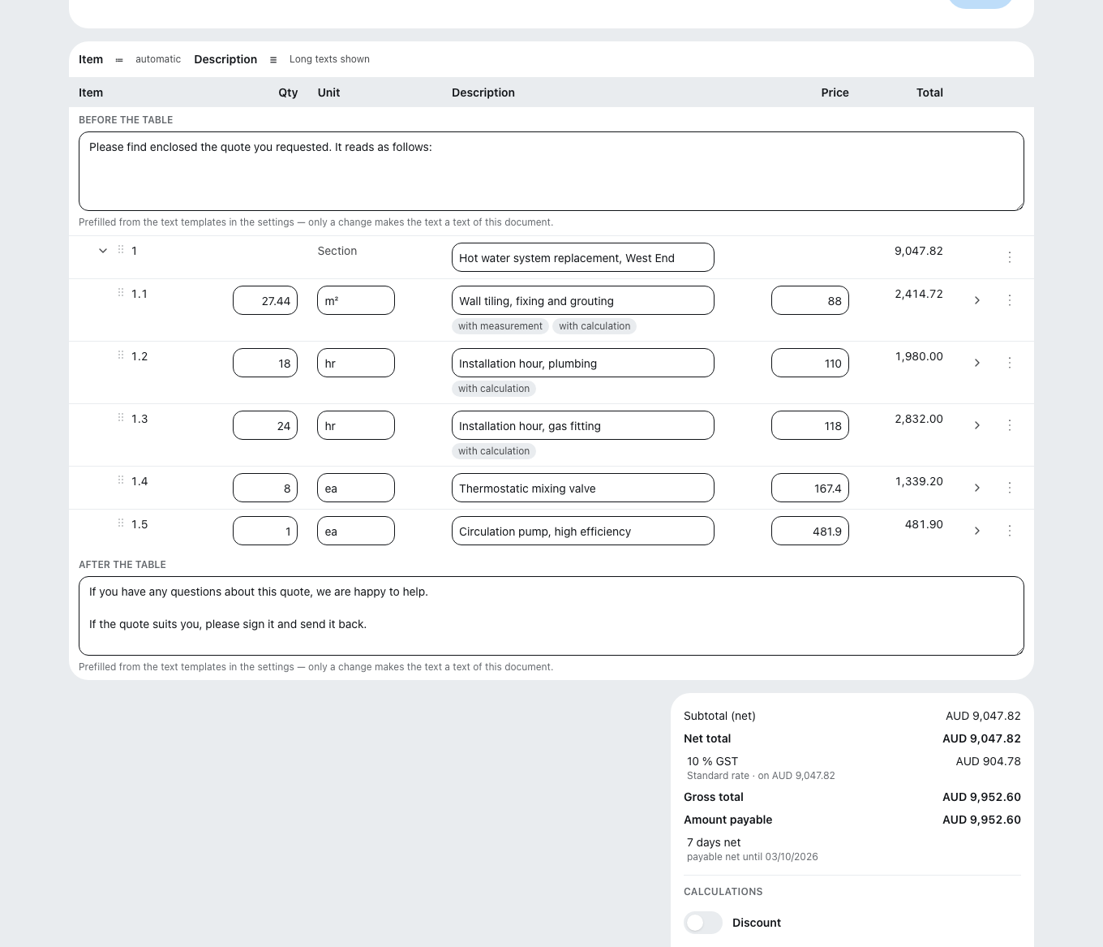Change 'Long texts shown' description setting

click(329, 59)
